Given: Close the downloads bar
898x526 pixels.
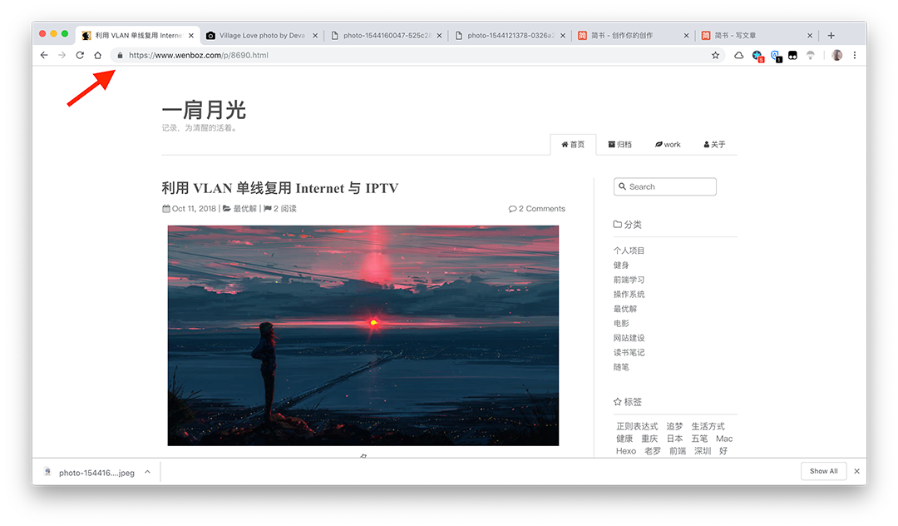Looking at the screenshot, I should (x=856, y=471).
